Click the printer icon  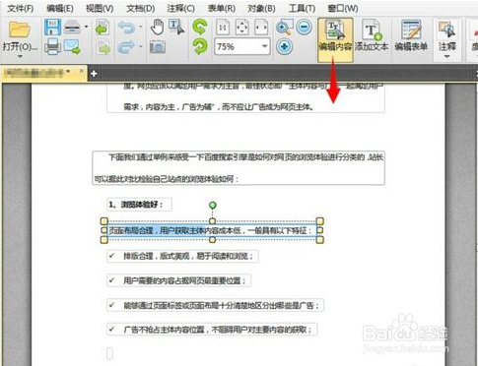point(52,46)
